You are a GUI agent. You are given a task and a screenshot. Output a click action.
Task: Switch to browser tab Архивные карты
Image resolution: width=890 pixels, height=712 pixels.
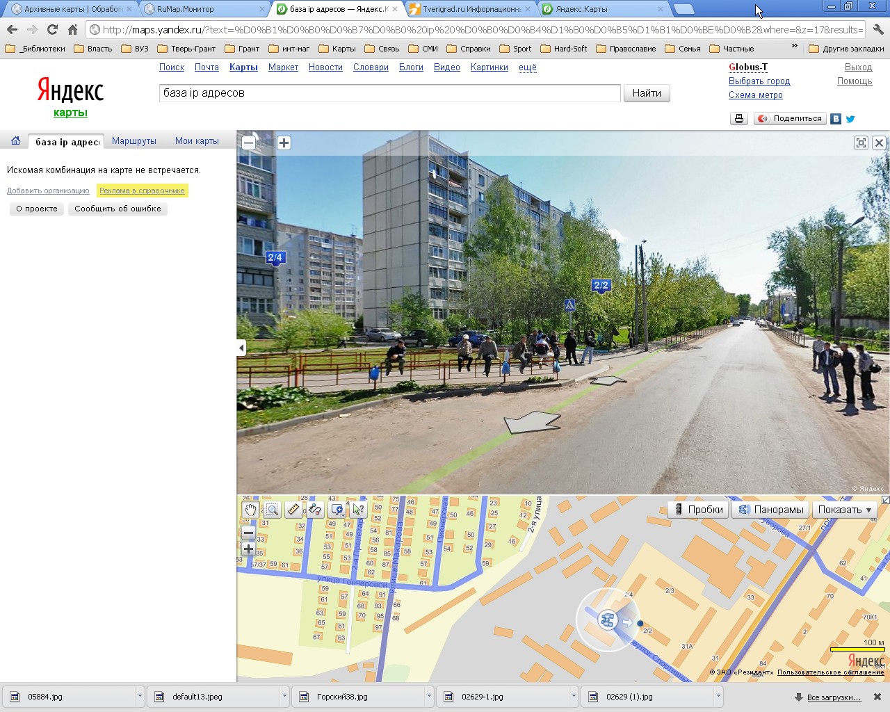[x=71, y=9]
